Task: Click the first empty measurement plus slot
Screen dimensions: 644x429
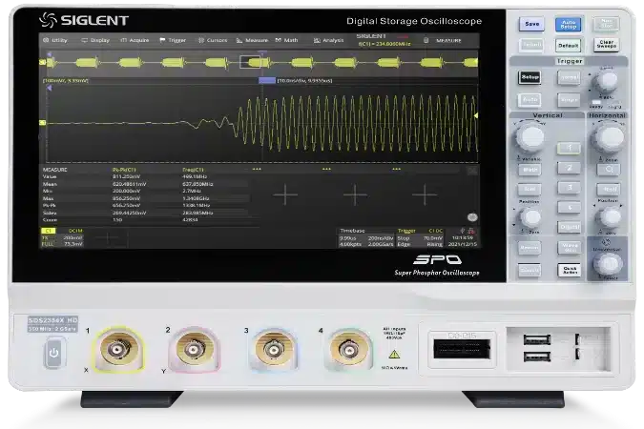Action: (285, 194)
